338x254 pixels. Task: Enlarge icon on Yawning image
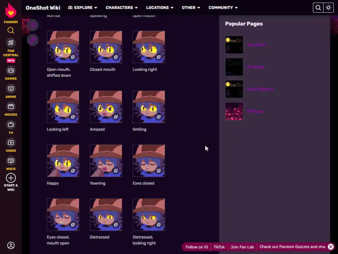click(x=116, y=171)
